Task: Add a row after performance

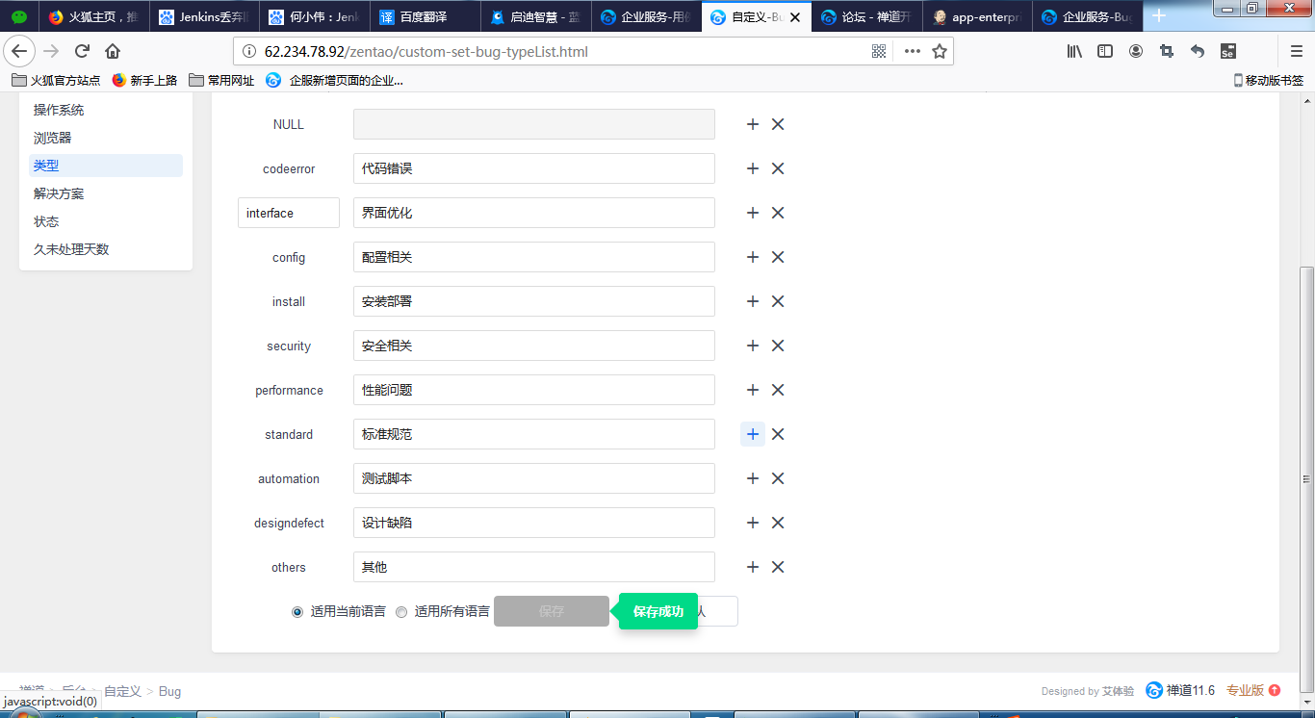Action: click(x=753, y=390)
